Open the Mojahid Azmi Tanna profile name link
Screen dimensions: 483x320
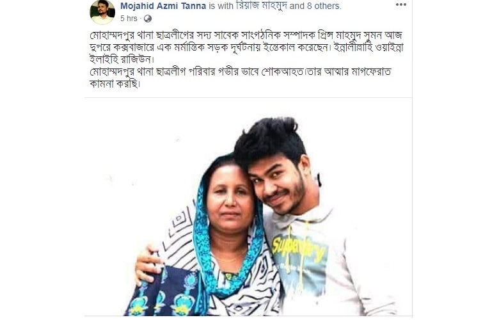[x=163, y=6]
